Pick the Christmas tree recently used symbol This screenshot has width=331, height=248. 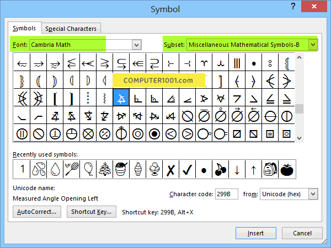[x=104, y=169]
